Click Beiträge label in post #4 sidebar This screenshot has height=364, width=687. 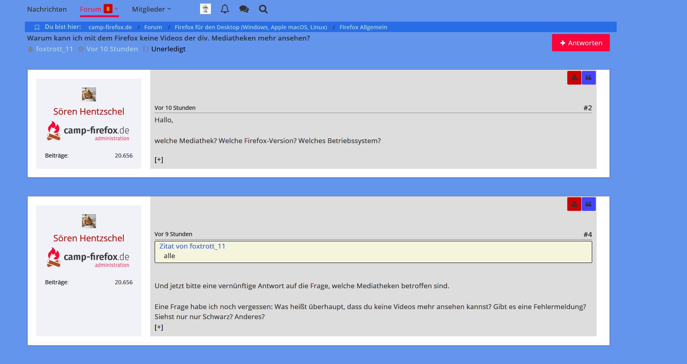pyautogui.click(x=57, y=282)
